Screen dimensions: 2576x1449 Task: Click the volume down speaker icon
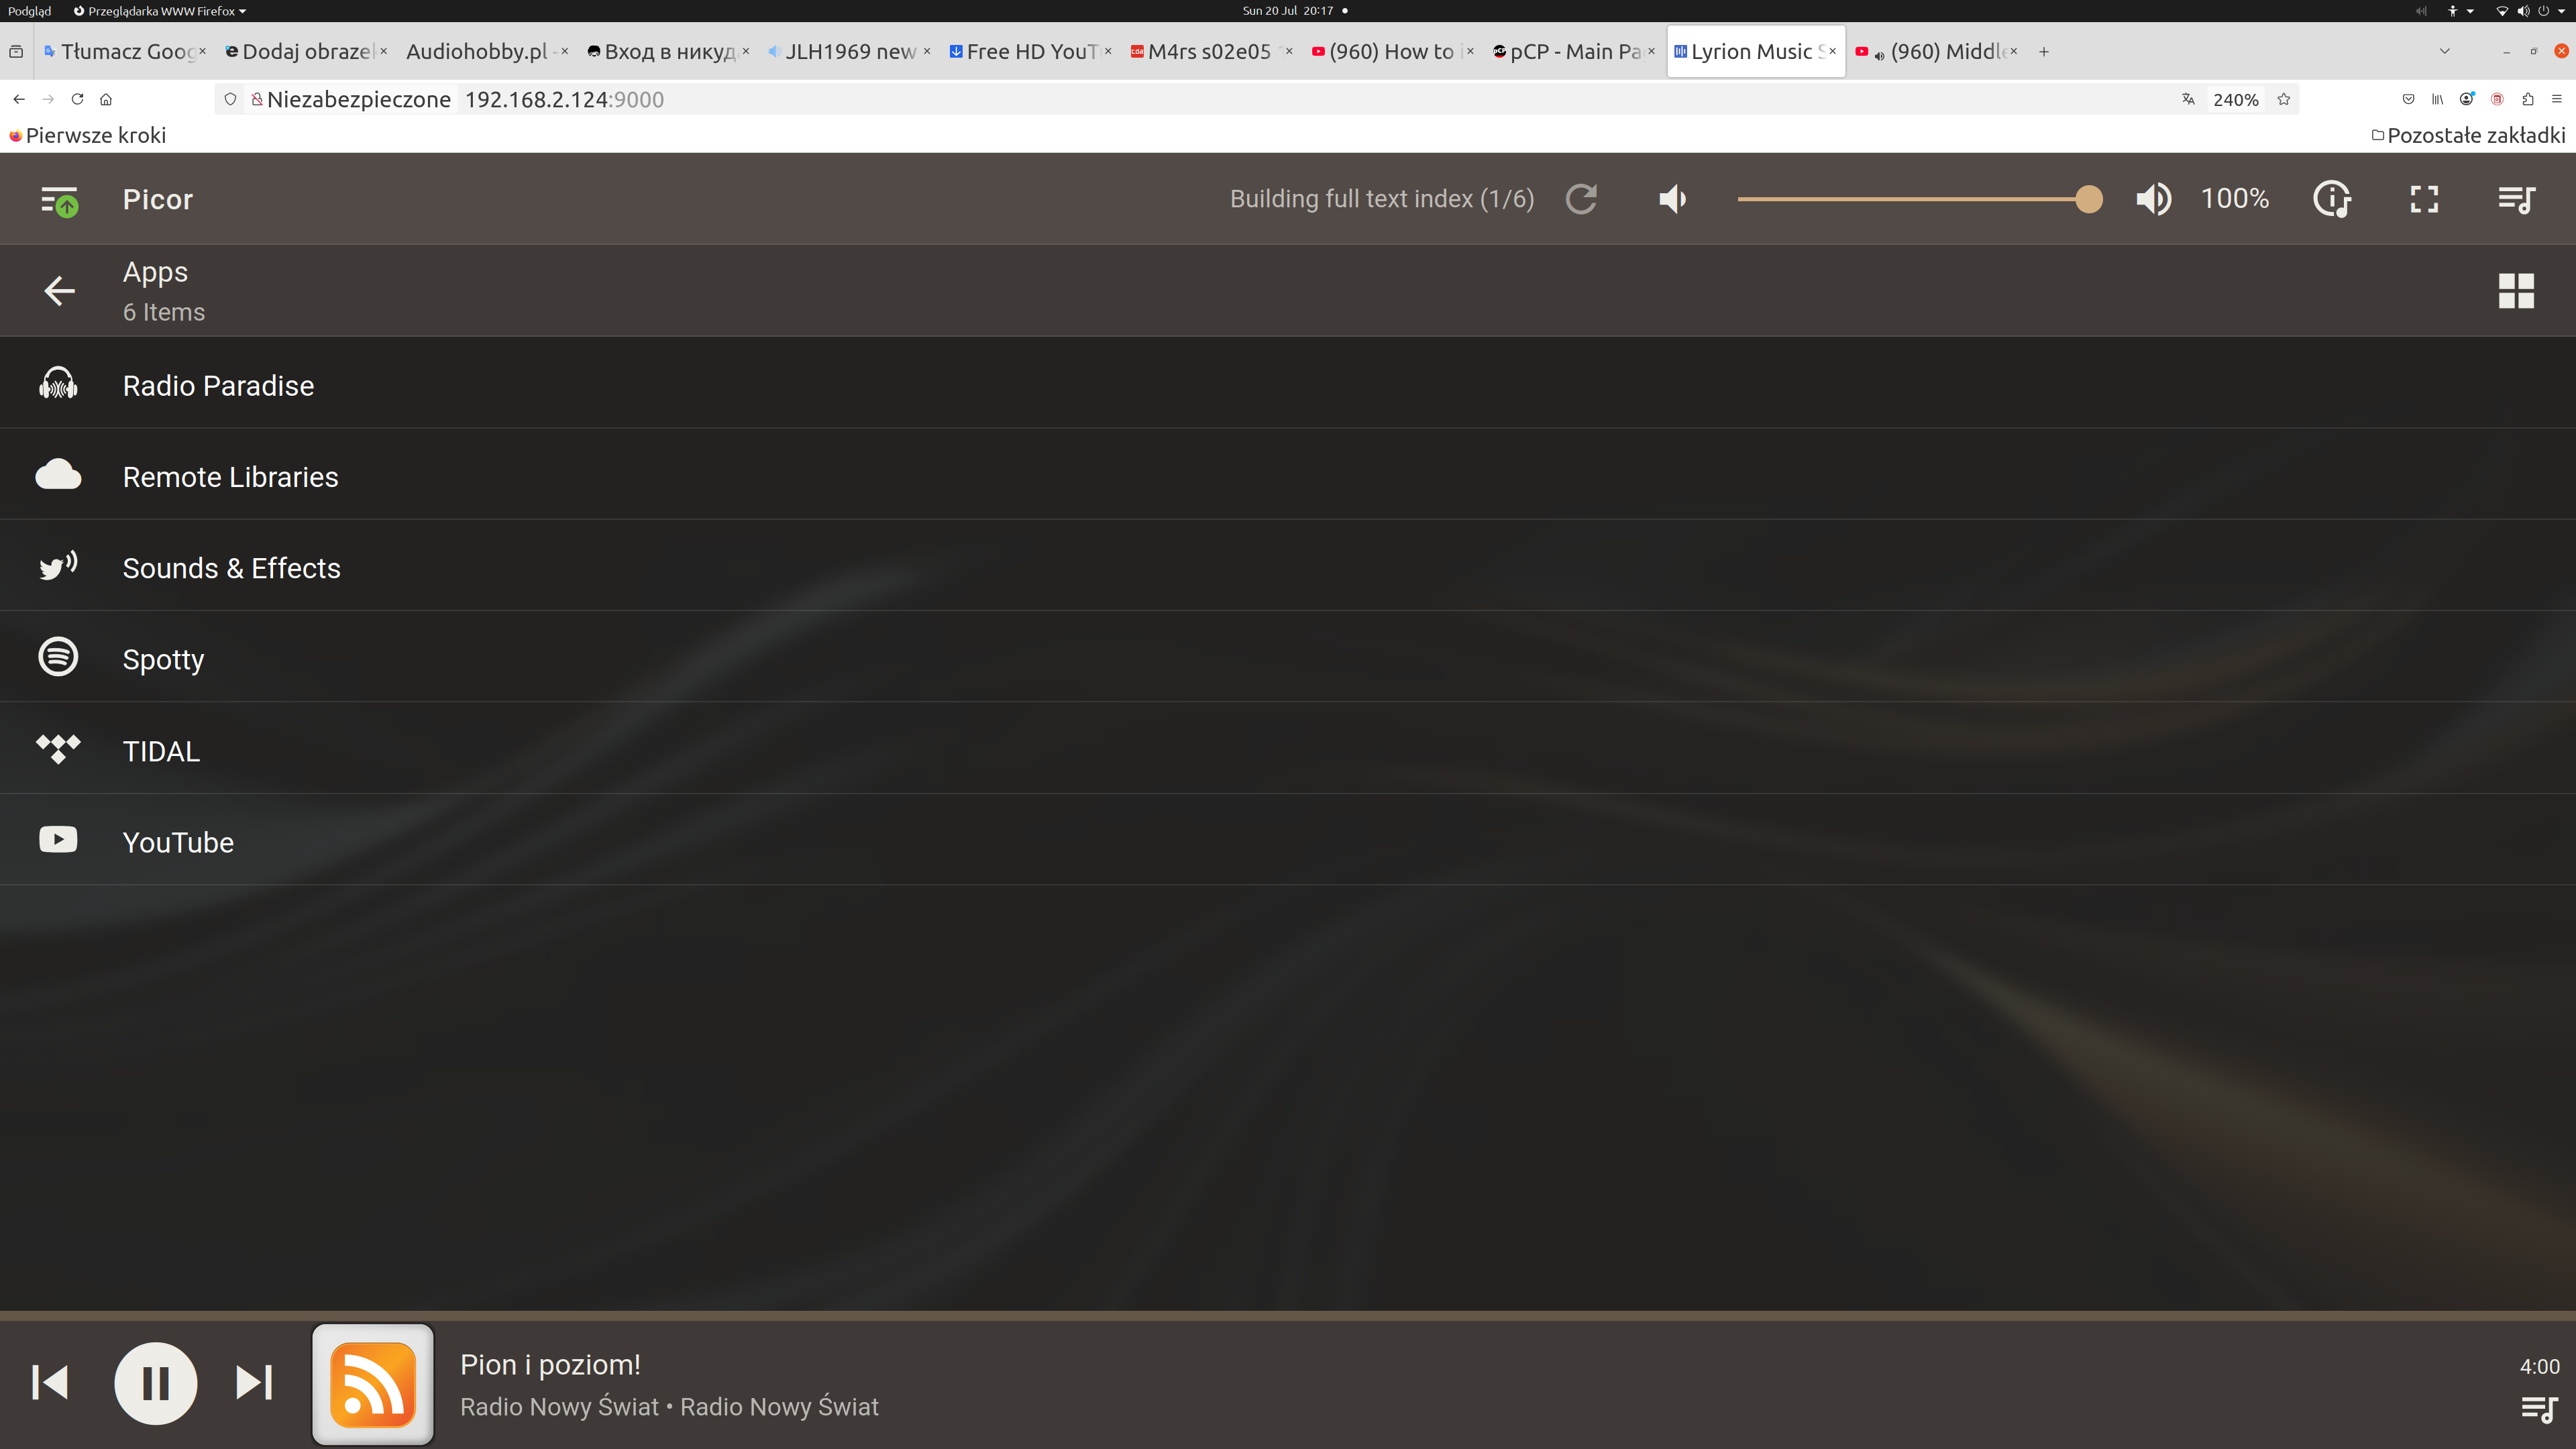(x=1672, y=199)
